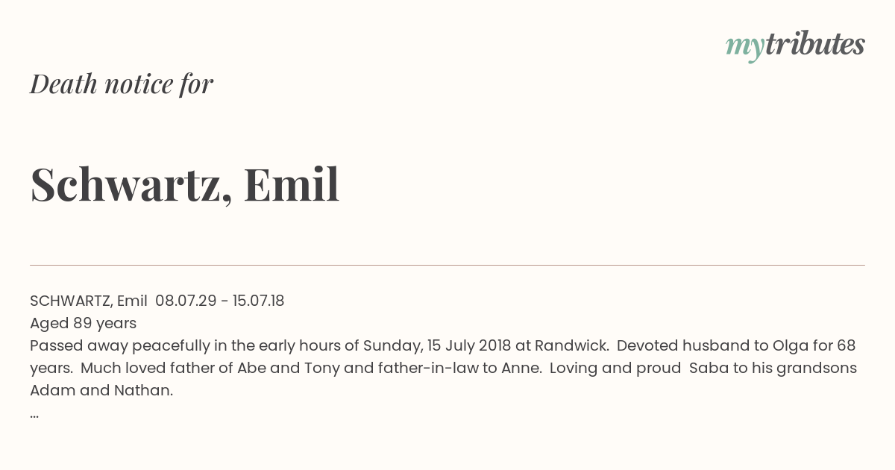Click the dates line "08.07.29 - 15.07.18"
895x470 pixels.
pyautogui.click(x=220, y=301)
